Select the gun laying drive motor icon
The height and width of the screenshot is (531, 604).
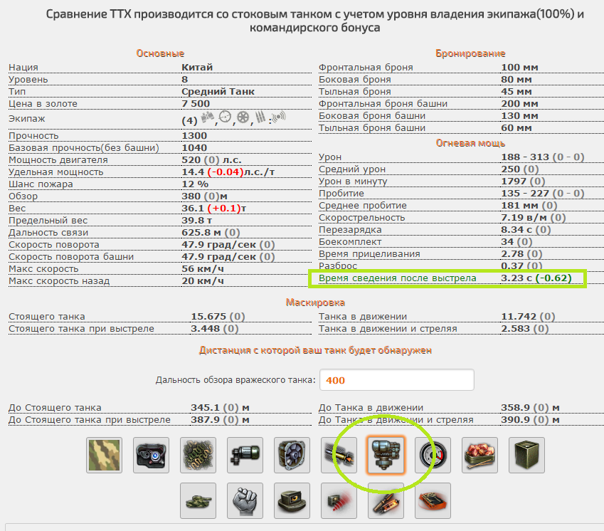245,455
